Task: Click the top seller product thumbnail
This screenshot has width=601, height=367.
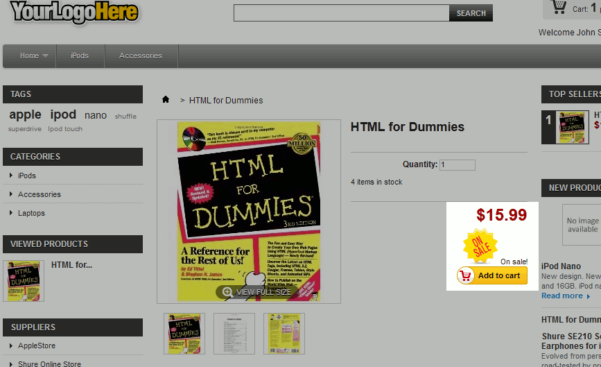Action: pyautogui.click(x=573, y=128)
